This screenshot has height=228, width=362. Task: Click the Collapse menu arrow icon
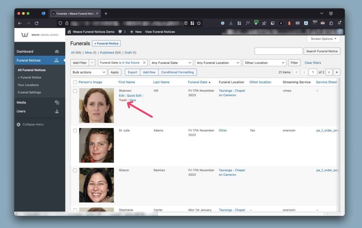(19, 124)
